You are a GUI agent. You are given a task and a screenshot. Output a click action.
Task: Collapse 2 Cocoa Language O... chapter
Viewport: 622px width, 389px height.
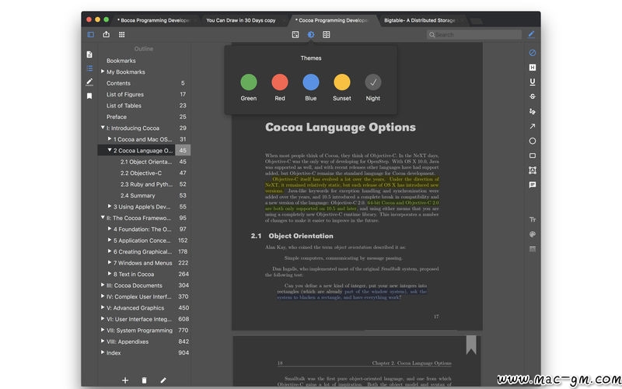(x=110, y=150)
